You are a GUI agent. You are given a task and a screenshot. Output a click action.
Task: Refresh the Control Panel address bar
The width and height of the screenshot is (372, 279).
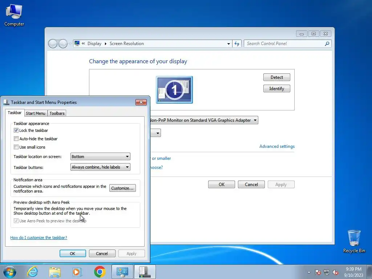[x=237, y=44]
